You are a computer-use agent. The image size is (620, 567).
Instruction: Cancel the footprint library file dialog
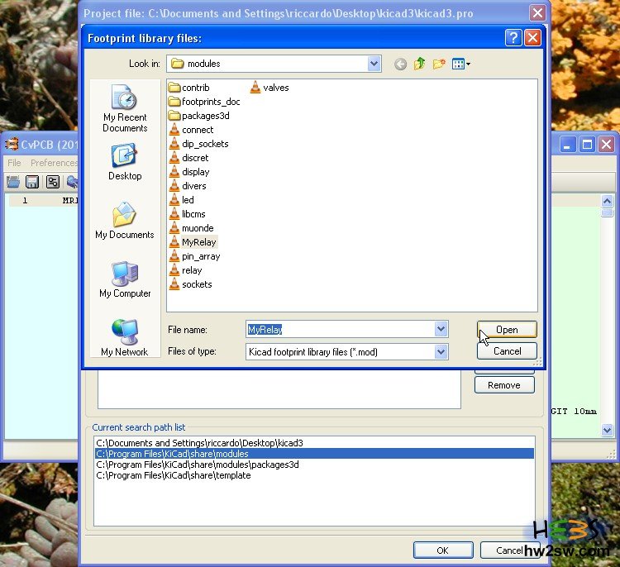pos(507,350)
